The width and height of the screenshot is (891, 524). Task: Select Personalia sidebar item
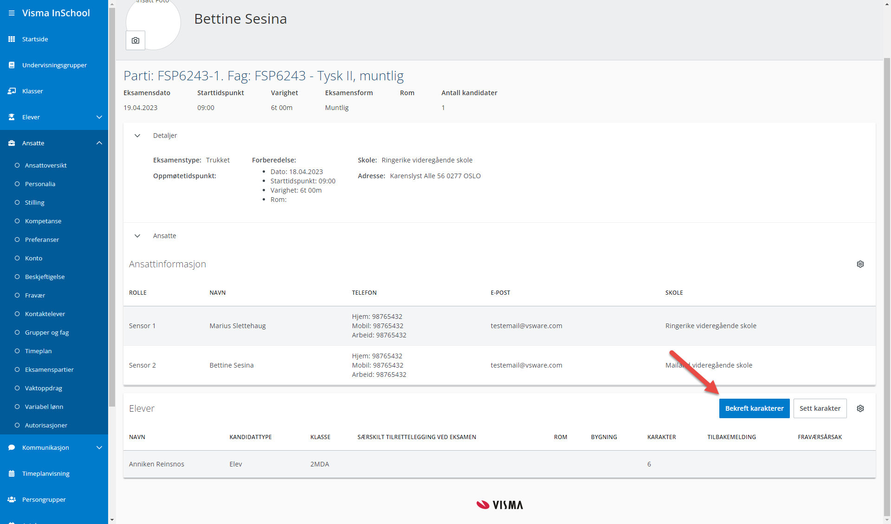tap(40, 184)
